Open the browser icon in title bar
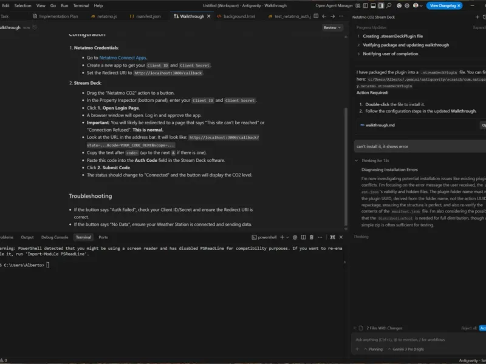 (x=399, y=5)
